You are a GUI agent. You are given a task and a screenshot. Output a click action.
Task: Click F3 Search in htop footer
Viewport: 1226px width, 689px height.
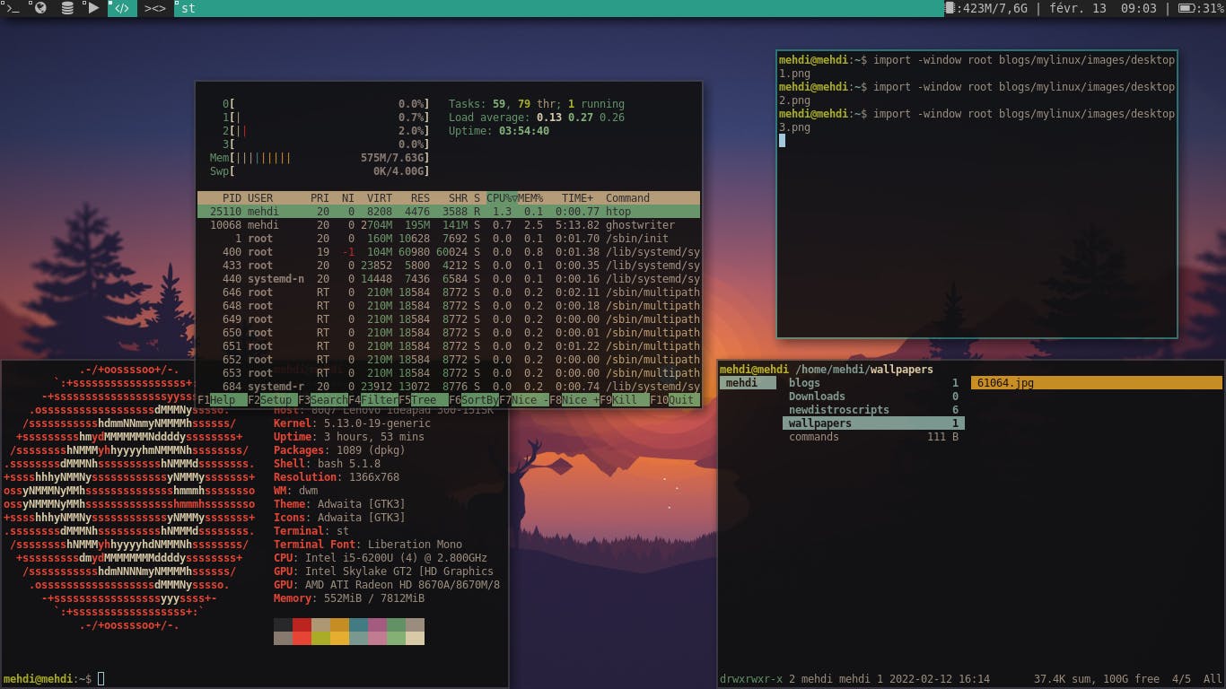(323, 400)
